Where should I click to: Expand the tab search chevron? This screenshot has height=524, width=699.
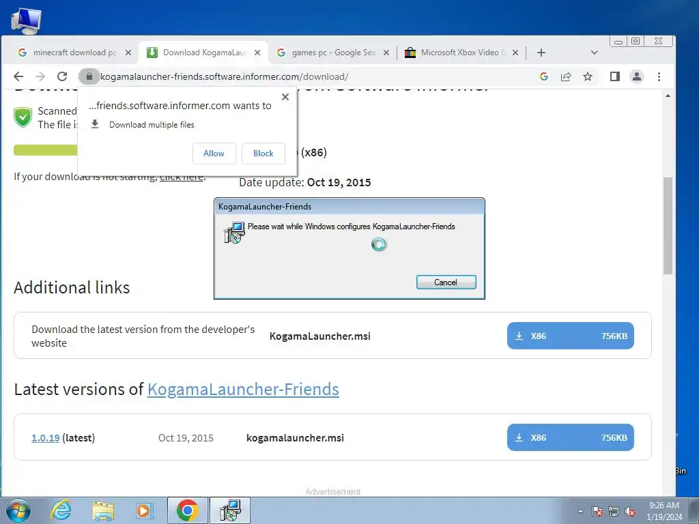pyautogui.click(x=594, y=53)
